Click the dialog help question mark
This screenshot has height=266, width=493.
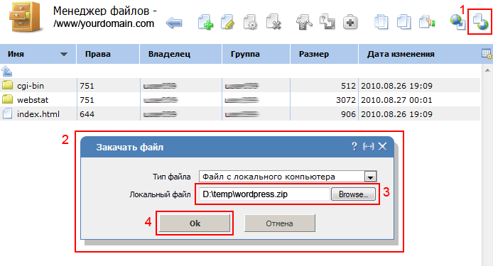click(354, 146)
